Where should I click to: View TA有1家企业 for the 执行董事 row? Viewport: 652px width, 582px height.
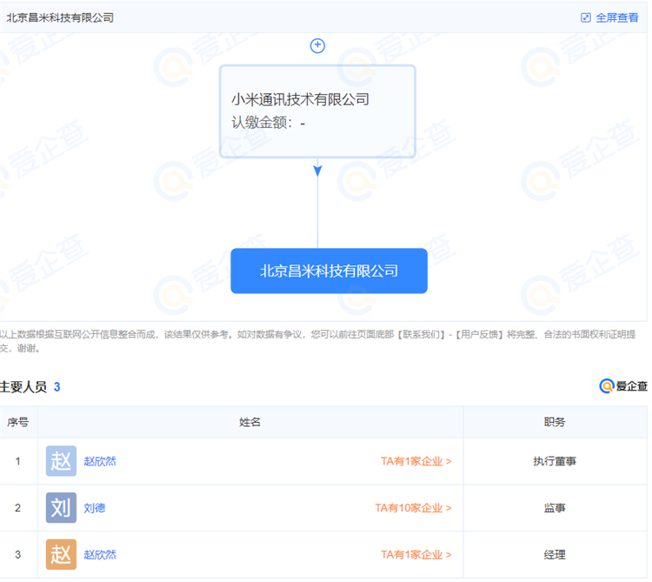pos(416,461)
